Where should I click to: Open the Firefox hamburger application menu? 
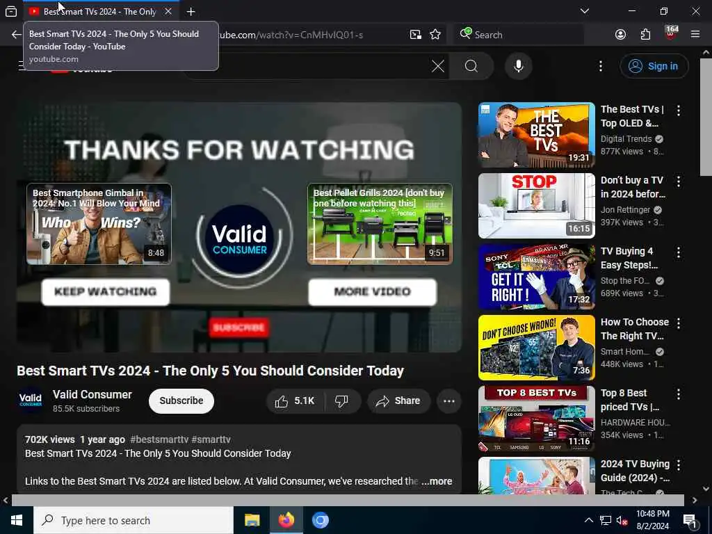click(695, 34)
